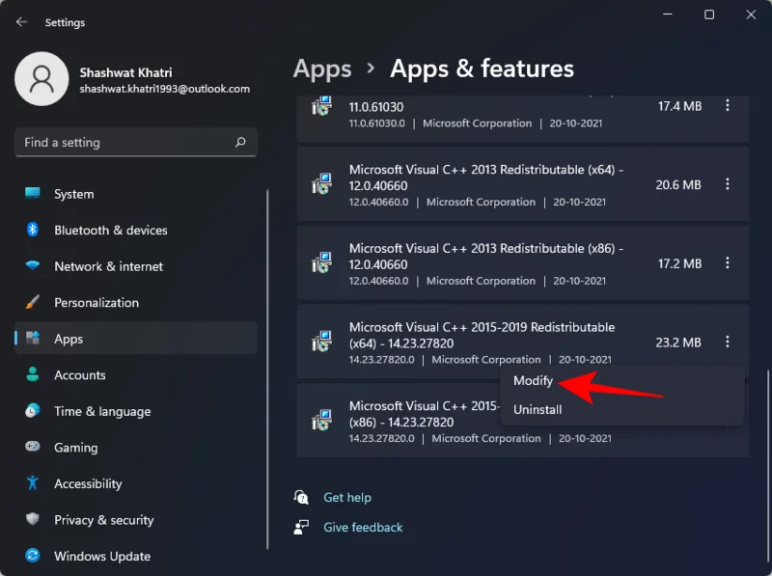Open Windows Update from the sidebar

[32, 556]
